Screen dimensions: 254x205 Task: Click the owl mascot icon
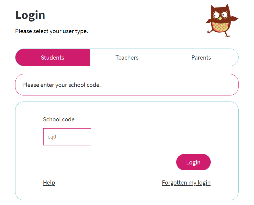click(x=222, y=21)
